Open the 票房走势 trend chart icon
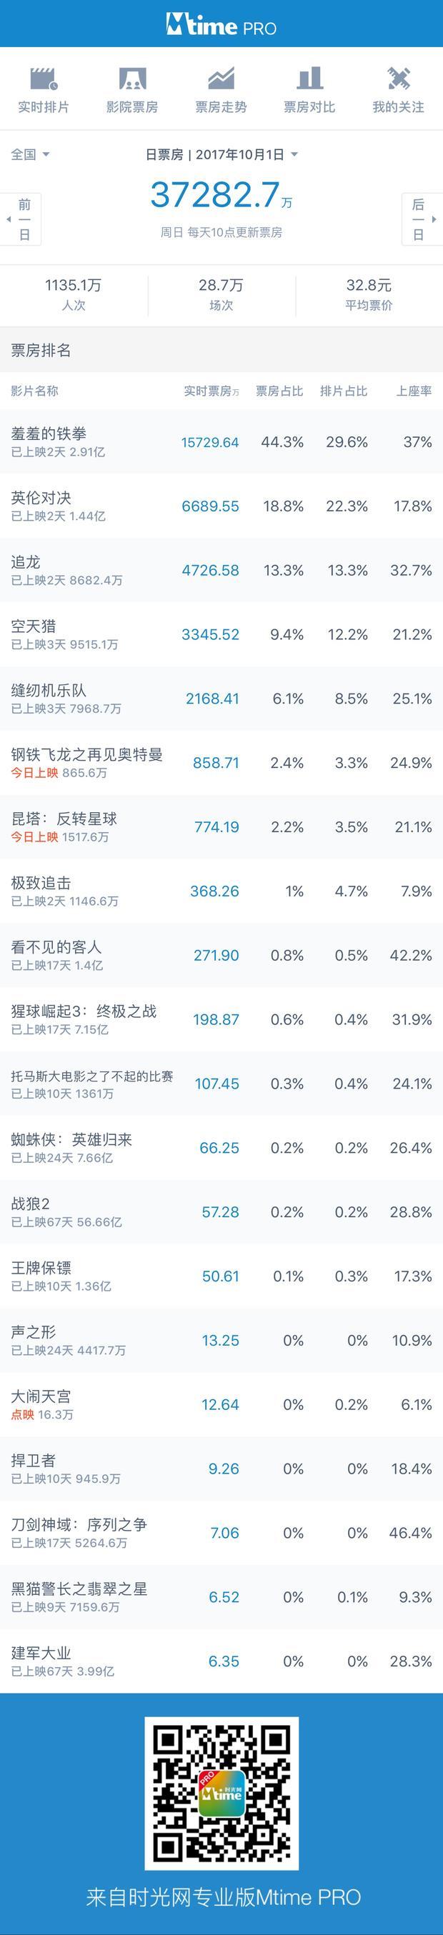Viewport: 443px width, 1935px height. pos(221,78)
